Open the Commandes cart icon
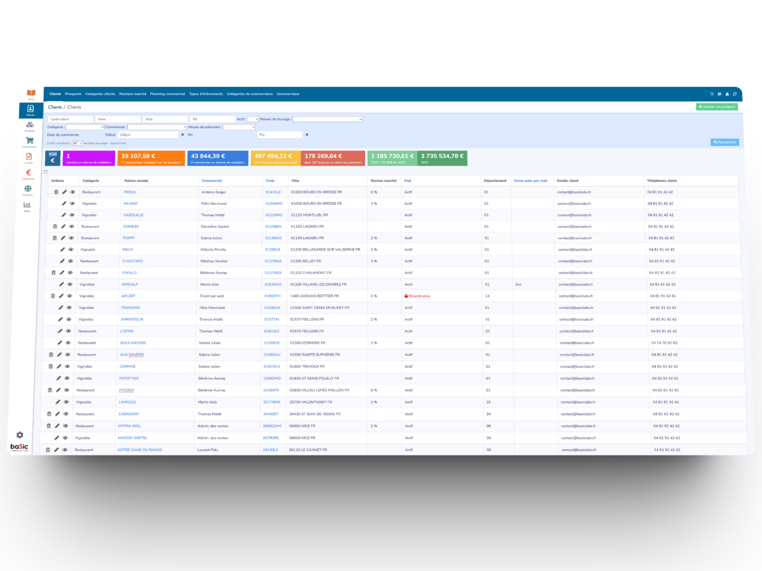The height and width of the screenshot is (571, 762). tap(30, 141)
